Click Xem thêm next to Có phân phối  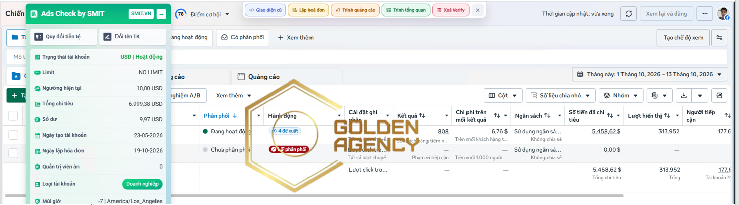(x=296, y=37)
